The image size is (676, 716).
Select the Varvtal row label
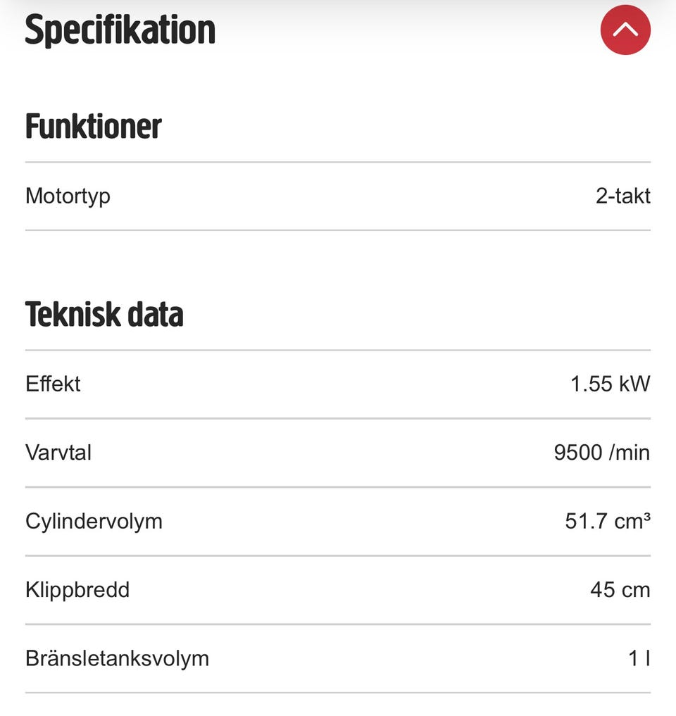coord(58,452)
